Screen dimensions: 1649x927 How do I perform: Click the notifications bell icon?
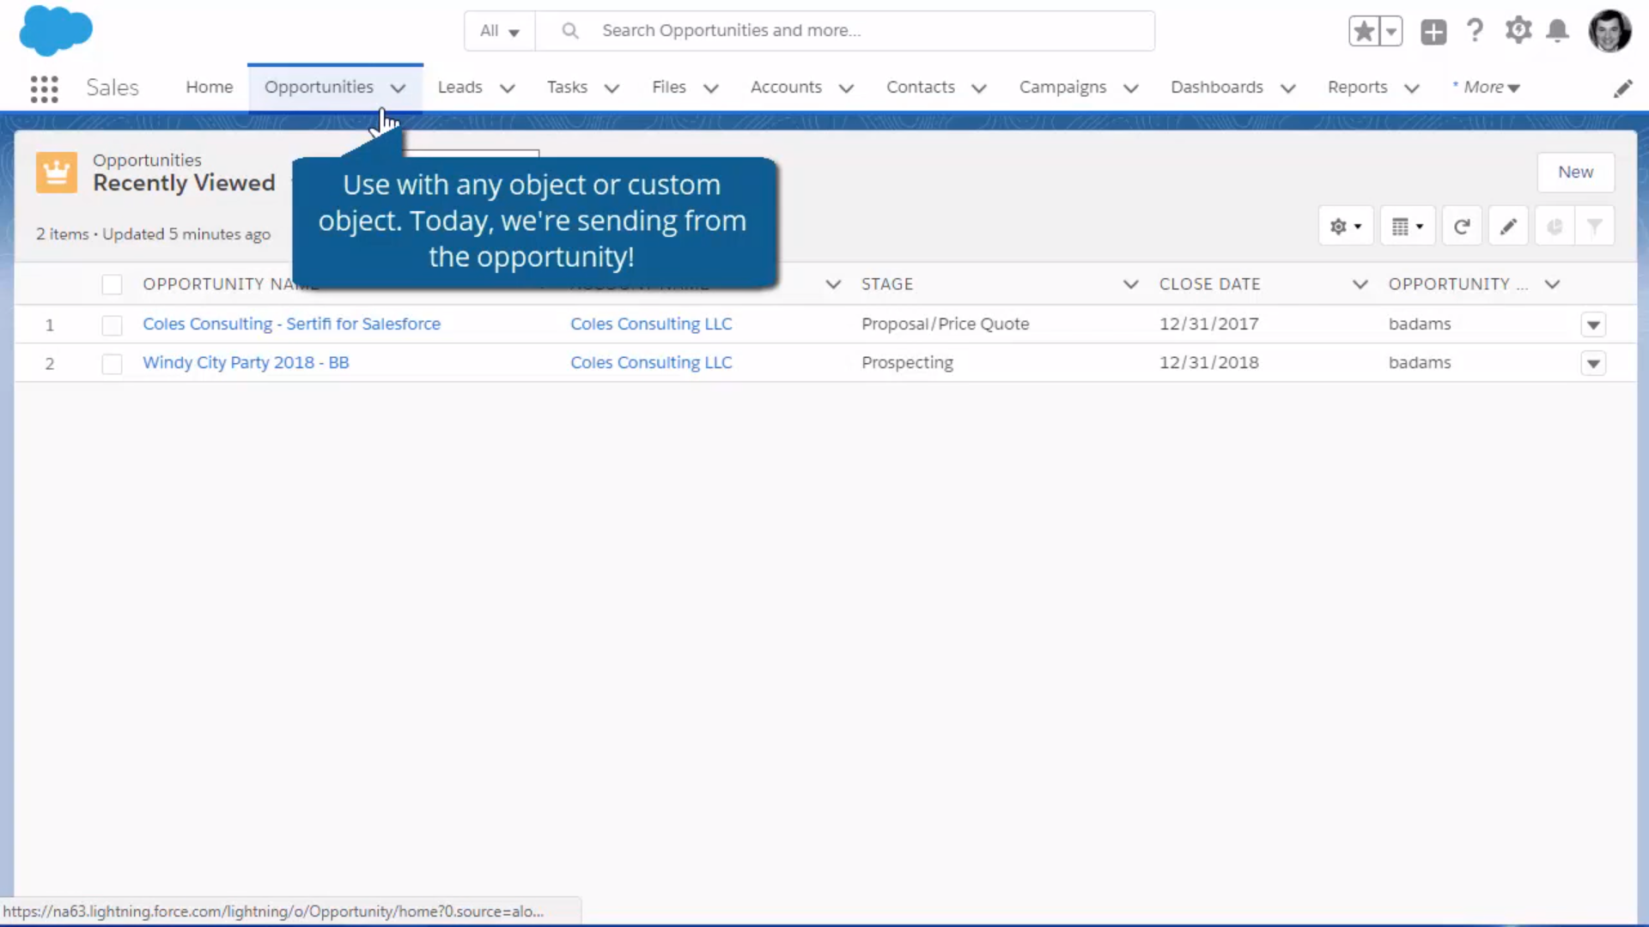point(1558,30)
